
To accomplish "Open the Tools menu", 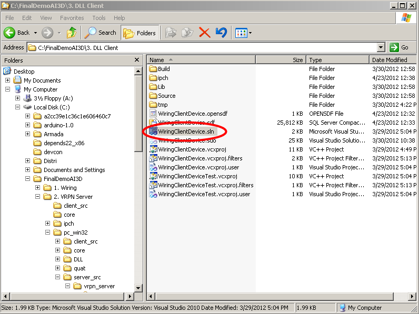I will click(x=98, y=18).
